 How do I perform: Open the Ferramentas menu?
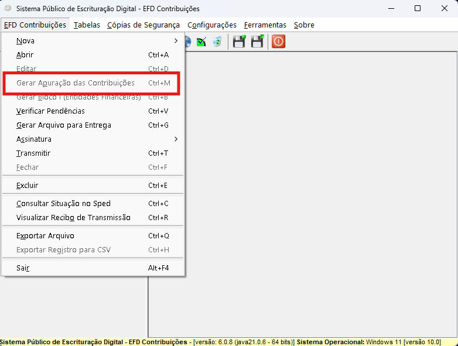click(x=265, y=25)
